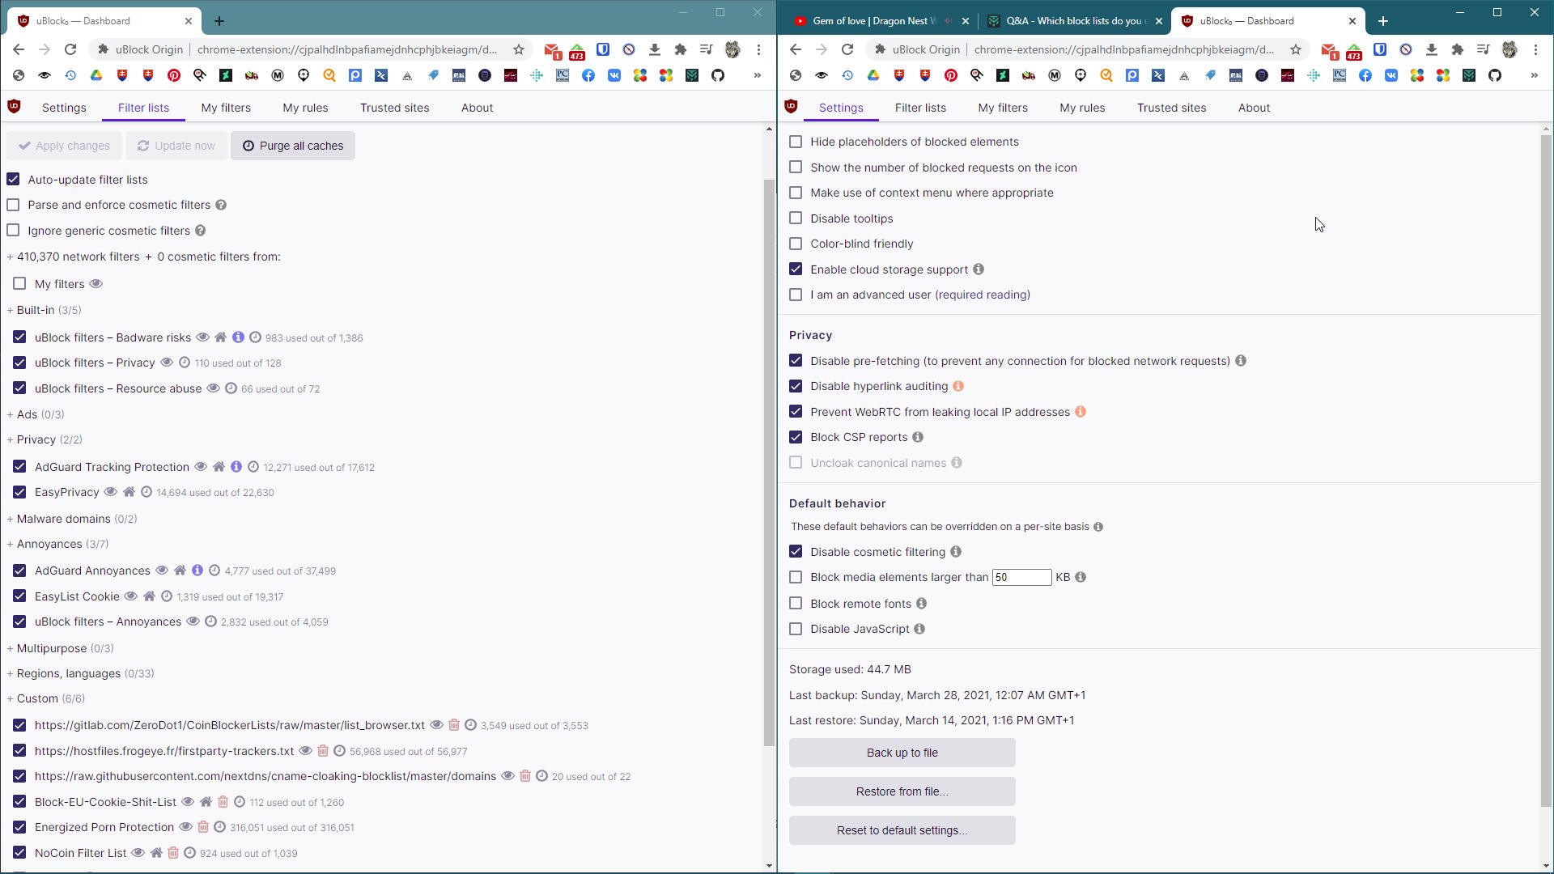
Task: Click clock icon for uBlock filters – Resource abuse
Action: [231, 388]
